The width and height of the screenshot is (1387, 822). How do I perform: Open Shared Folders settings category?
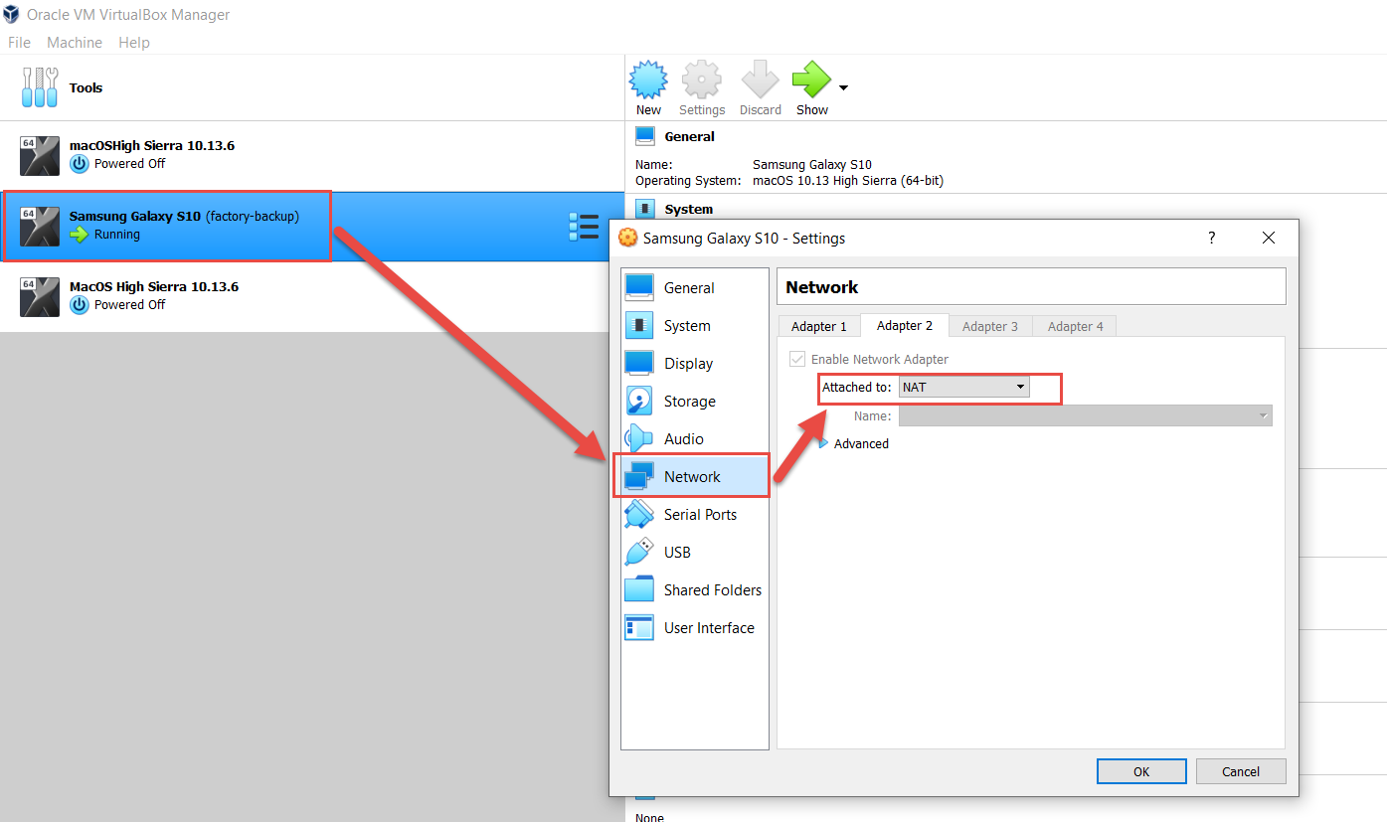tap(694, 589)
